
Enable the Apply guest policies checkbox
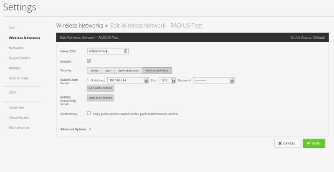(x=89, y=113)
